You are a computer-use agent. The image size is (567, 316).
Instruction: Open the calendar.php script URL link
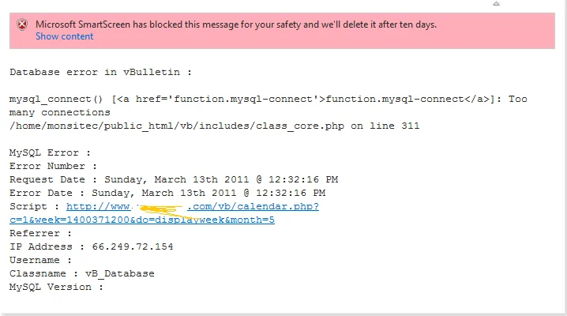193,206
